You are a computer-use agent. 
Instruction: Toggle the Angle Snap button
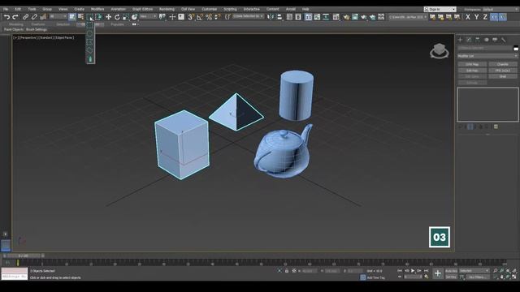point(200,17)
